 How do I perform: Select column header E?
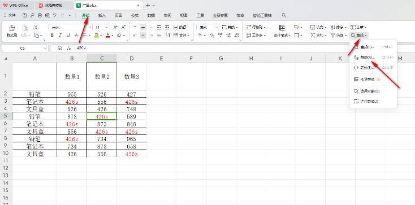pos(161,59)
